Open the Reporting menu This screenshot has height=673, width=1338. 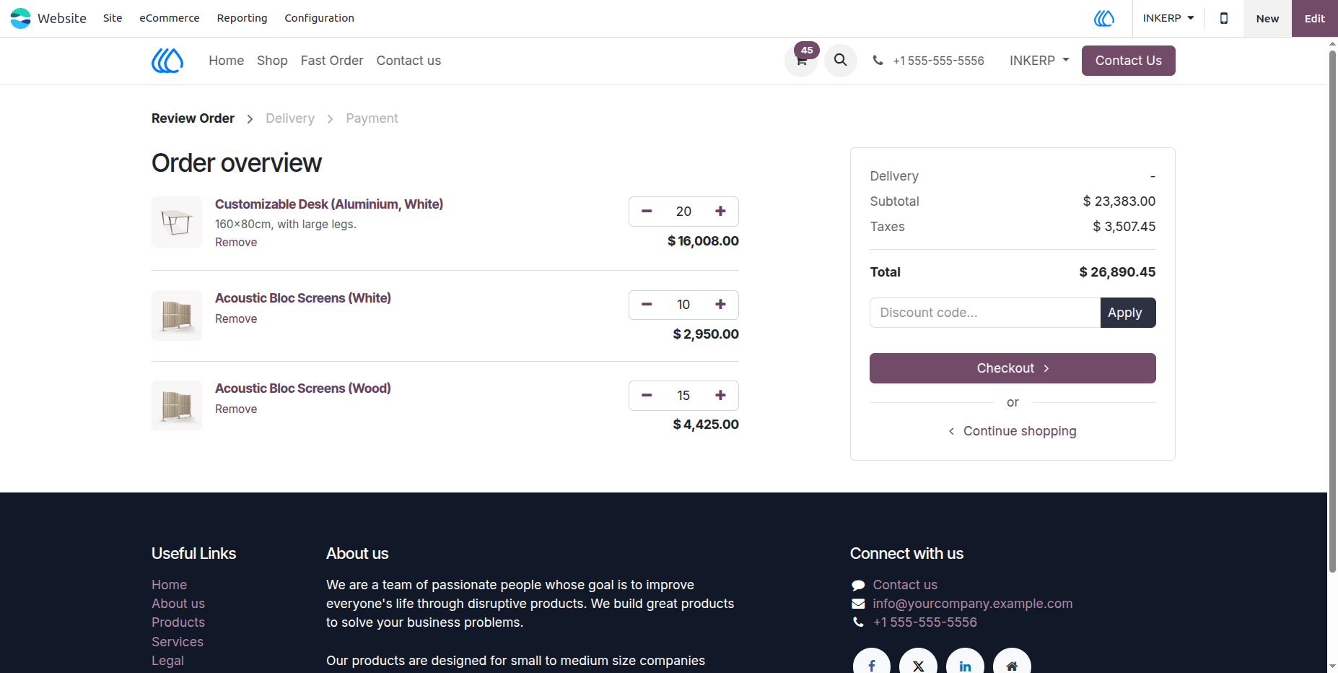tap(242, 18)
